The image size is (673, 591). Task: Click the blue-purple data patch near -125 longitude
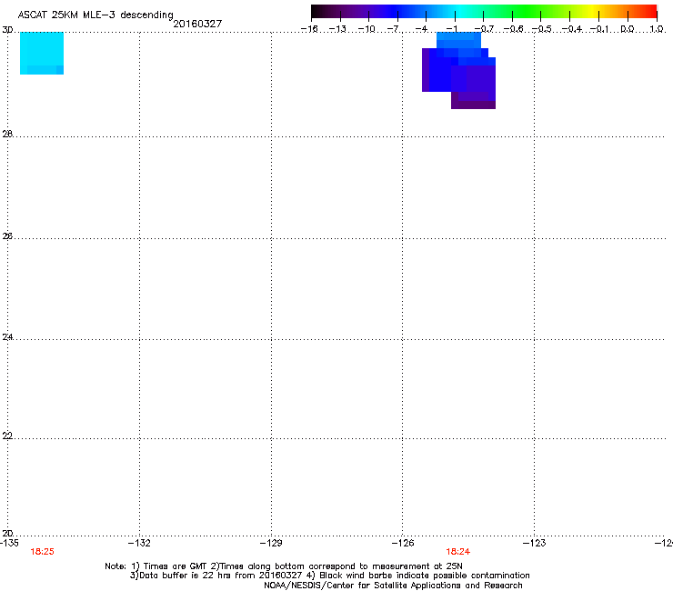(459, 70)
